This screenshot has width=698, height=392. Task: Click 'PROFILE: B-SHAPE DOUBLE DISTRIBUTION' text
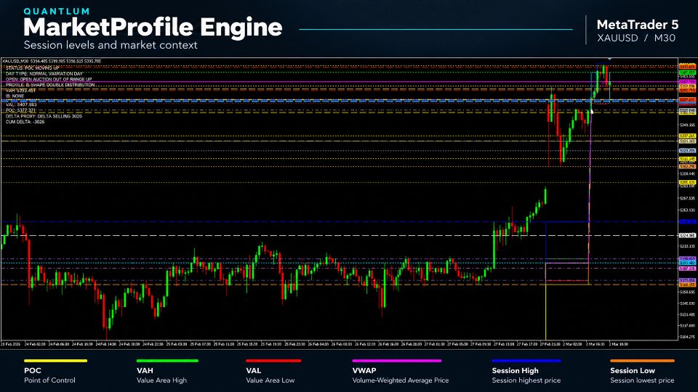(x=50, y=85)
